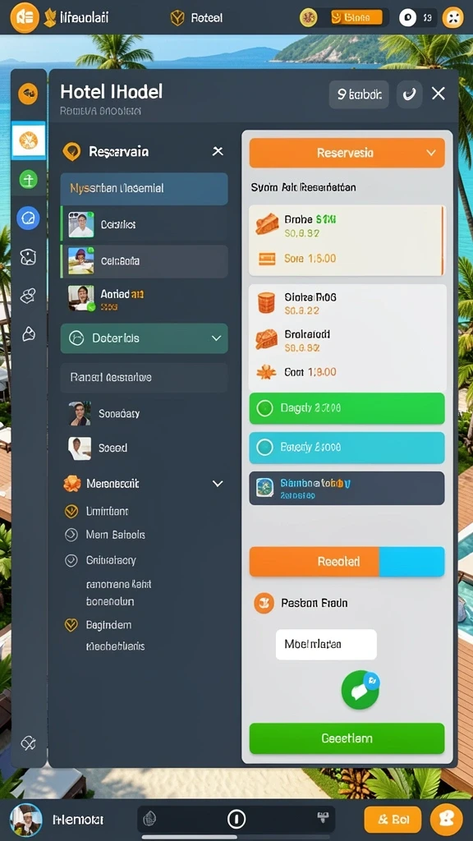
Task: Click the orange & Bol button
Action: pos(393,820)
